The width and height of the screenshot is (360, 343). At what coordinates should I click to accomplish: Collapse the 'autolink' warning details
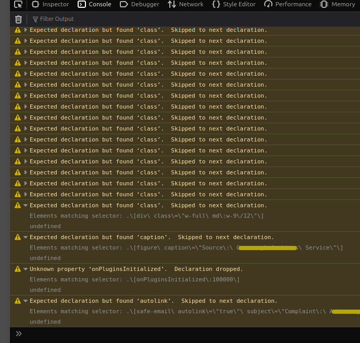(26, 301)
